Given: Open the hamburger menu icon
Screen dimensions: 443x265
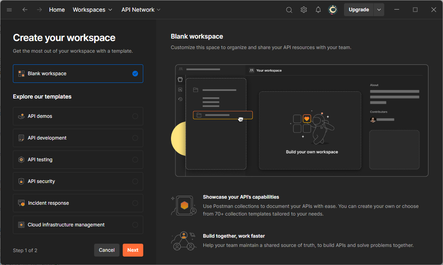Looking at the screenshot, I should click(9, 10).
